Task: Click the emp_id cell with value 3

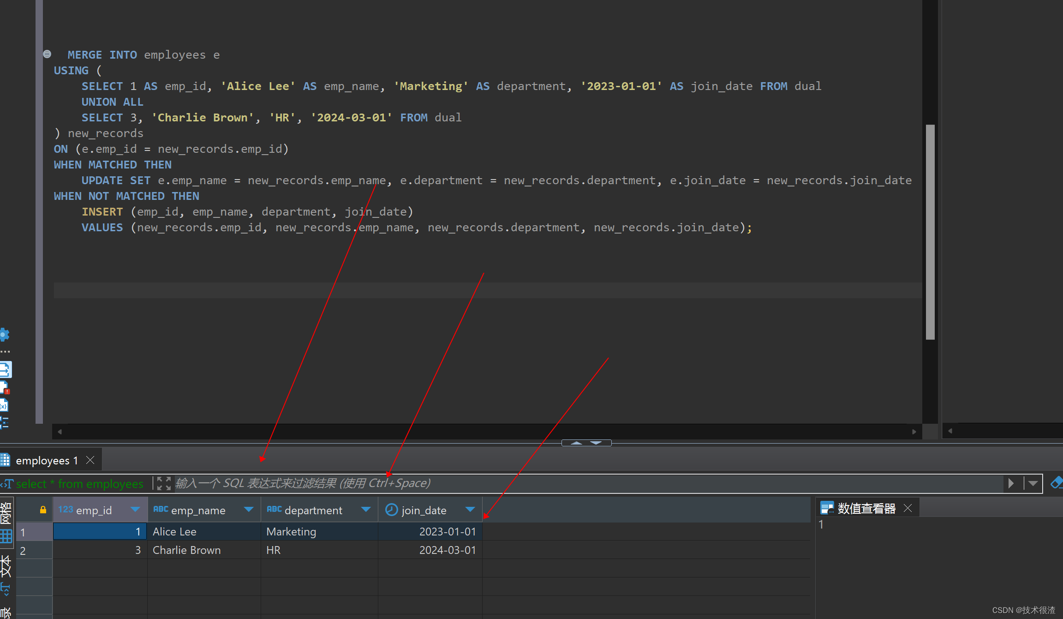Action: (100, 550)
